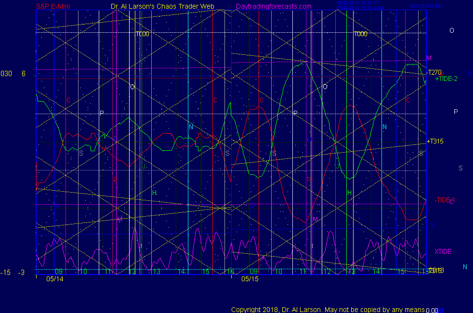Select the 'Dr. Al Larson's Chaos Trader Web' heading
This screenshot has height=313, width=473.
[x=162, y=6]
